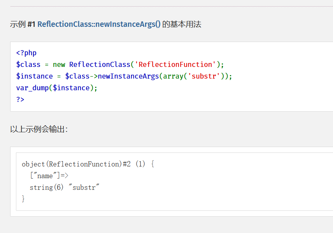The height and width of the screenshot is (233, 333).
Task: Click the "new" keyword in code
Action: (x=59, y=65)
